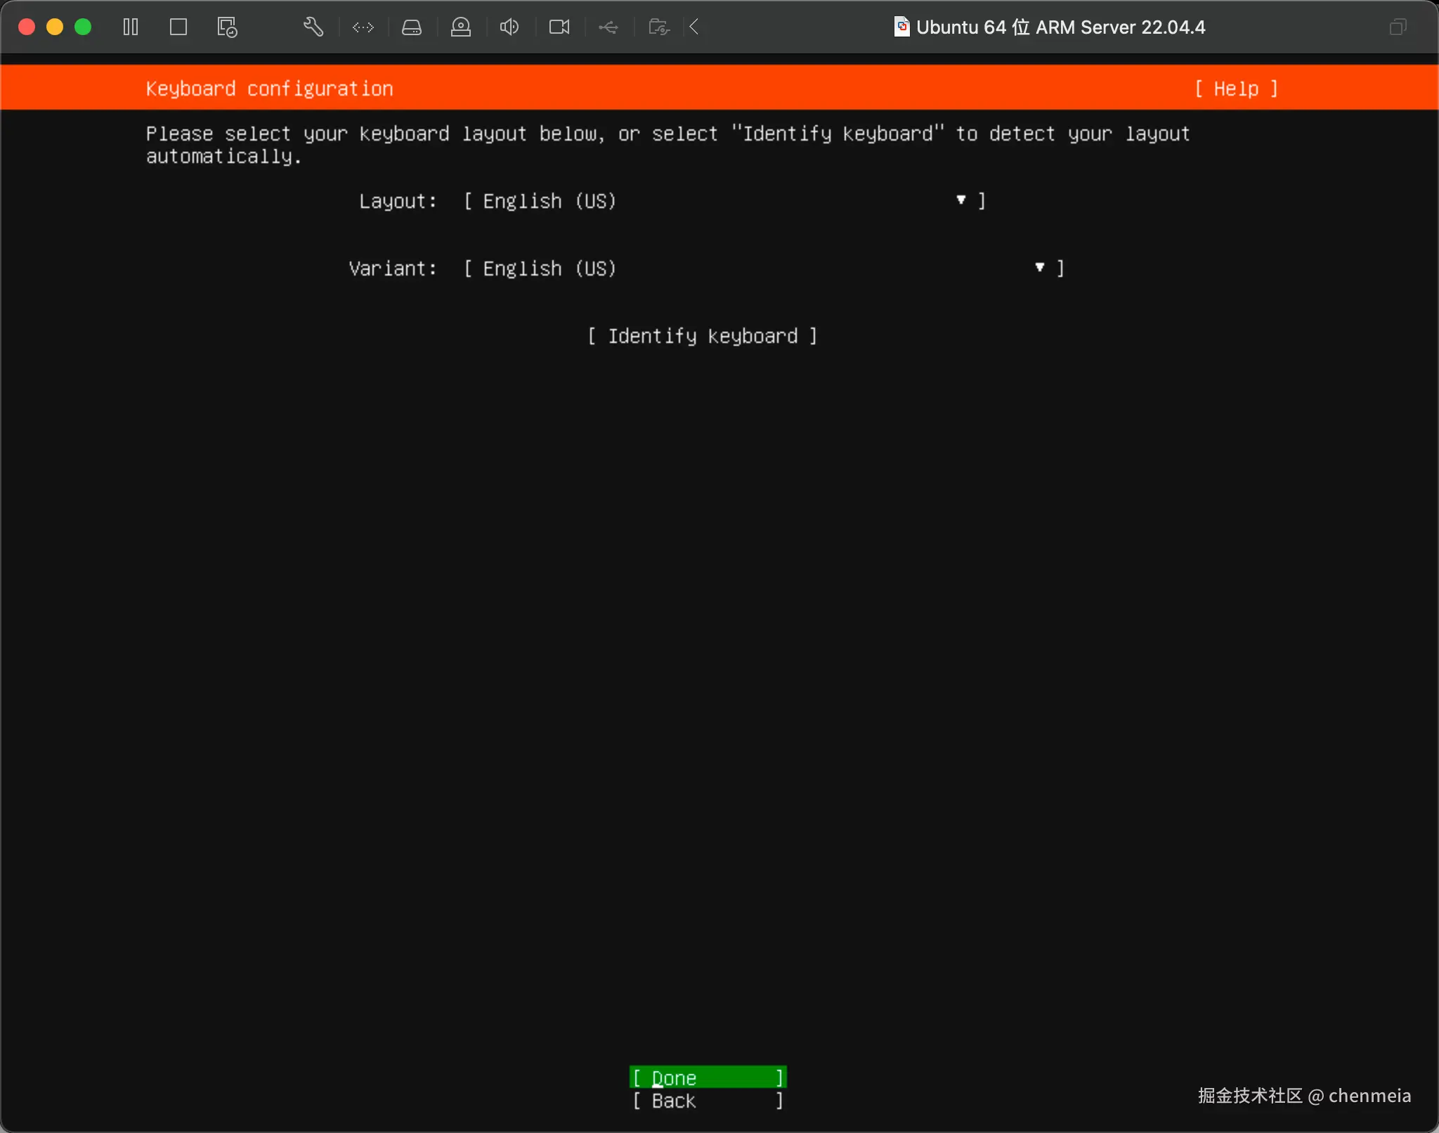The image size is (1439, 1133).
Task: Select the Back button
Action: (x=708, y=1101)
